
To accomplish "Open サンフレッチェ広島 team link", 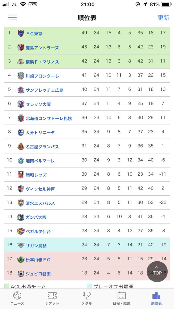I will click(44, 90).
